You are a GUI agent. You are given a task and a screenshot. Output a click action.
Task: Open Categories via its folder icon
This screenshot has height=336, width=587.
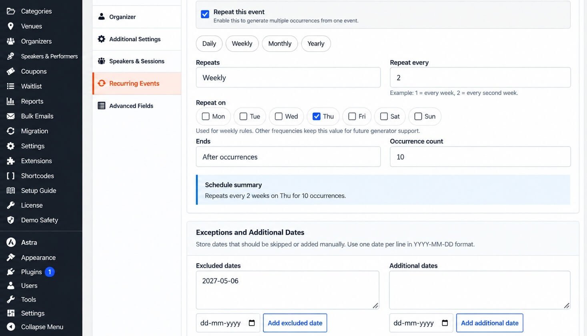(11, 11)
